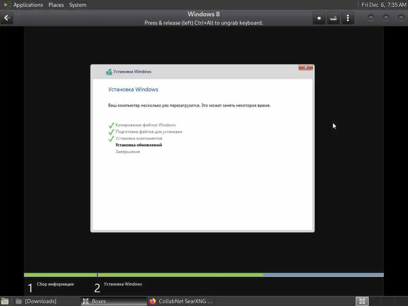Click step 2 label Установка Windows
Image resolution: width=408 pixels, height=306 pixels.
(123, 284)
